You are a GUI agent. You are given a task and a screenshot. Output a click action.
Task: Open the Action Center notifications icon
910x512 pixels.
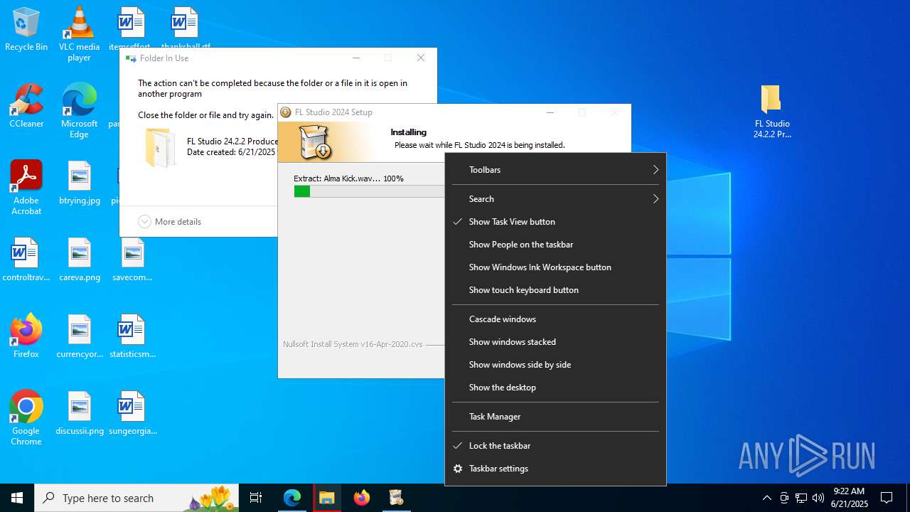click(887, 498)
